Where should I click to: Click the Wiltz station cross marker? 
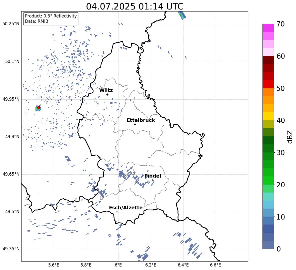point(107,94)
